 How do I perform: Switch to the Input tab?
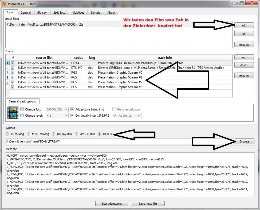coord(10,12)
